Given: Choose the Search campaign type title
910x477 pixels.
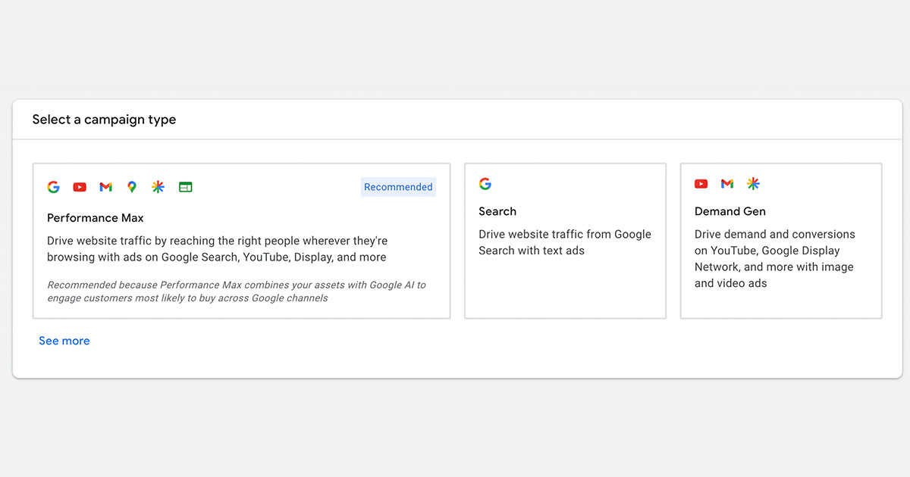Looking at the screenshot, I should point(497,211).
